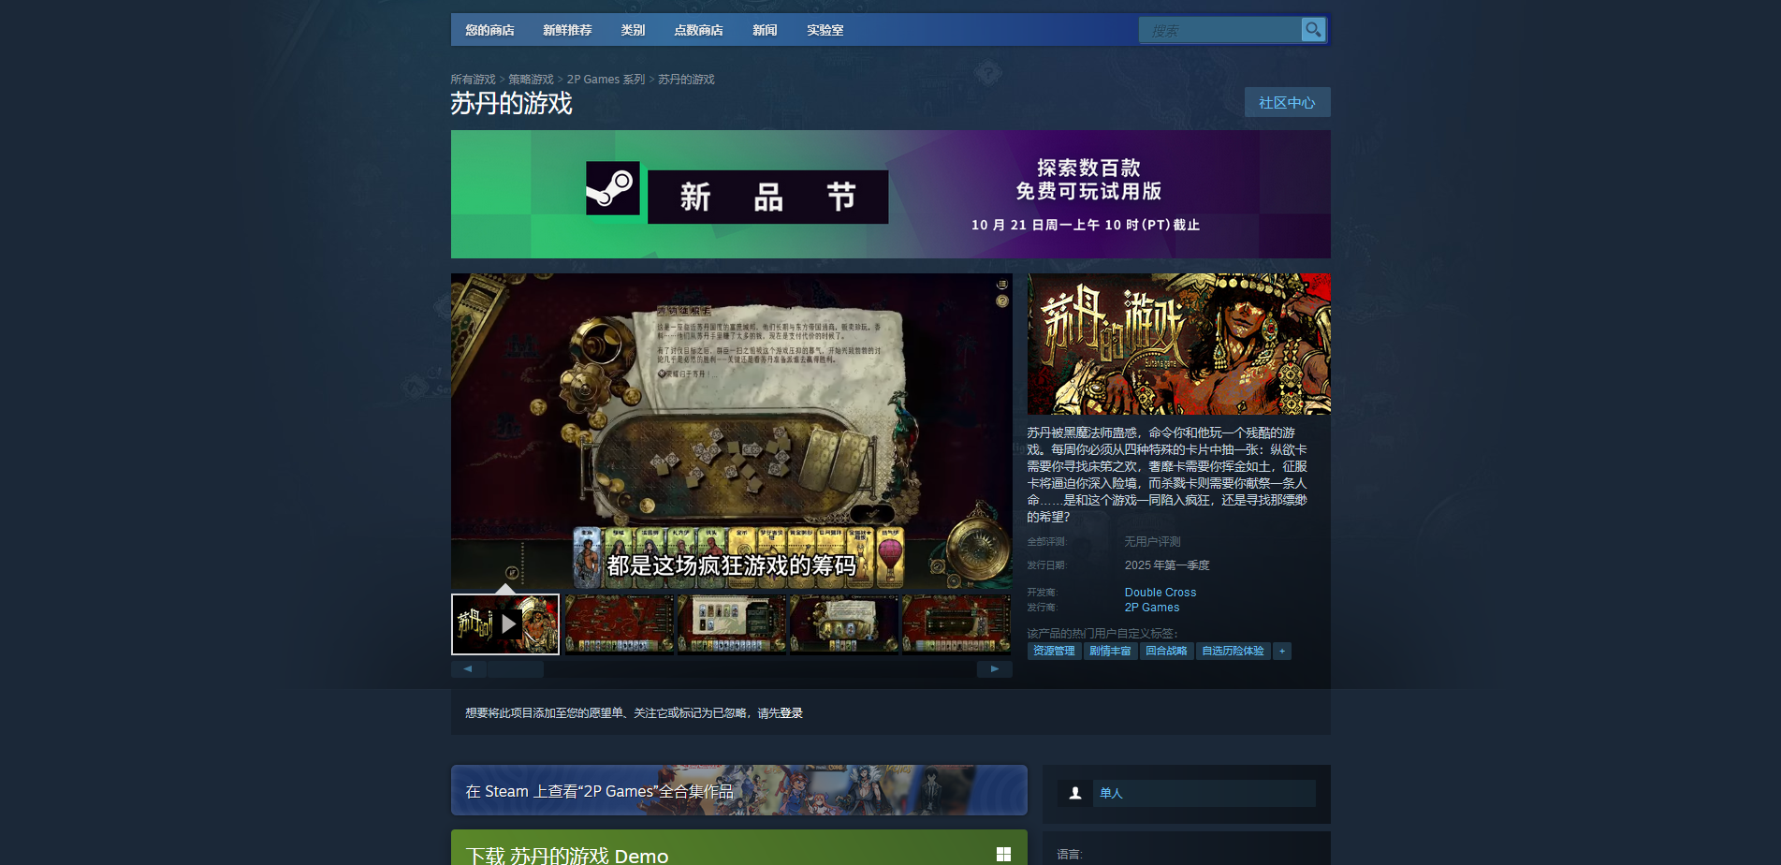
Task: Open developer Double Cross link
Action: click(1160, 593)
